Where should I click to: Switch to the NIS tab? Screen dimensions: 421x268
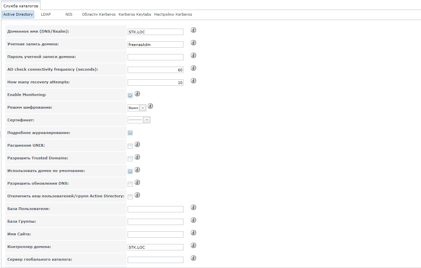69,14
